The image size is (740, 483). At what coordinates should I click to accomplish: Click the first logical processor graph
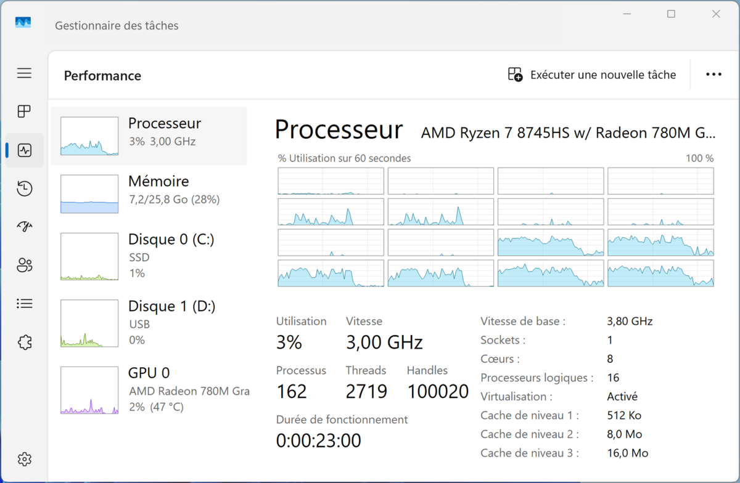pyautogui.click(x=331, y=181)
